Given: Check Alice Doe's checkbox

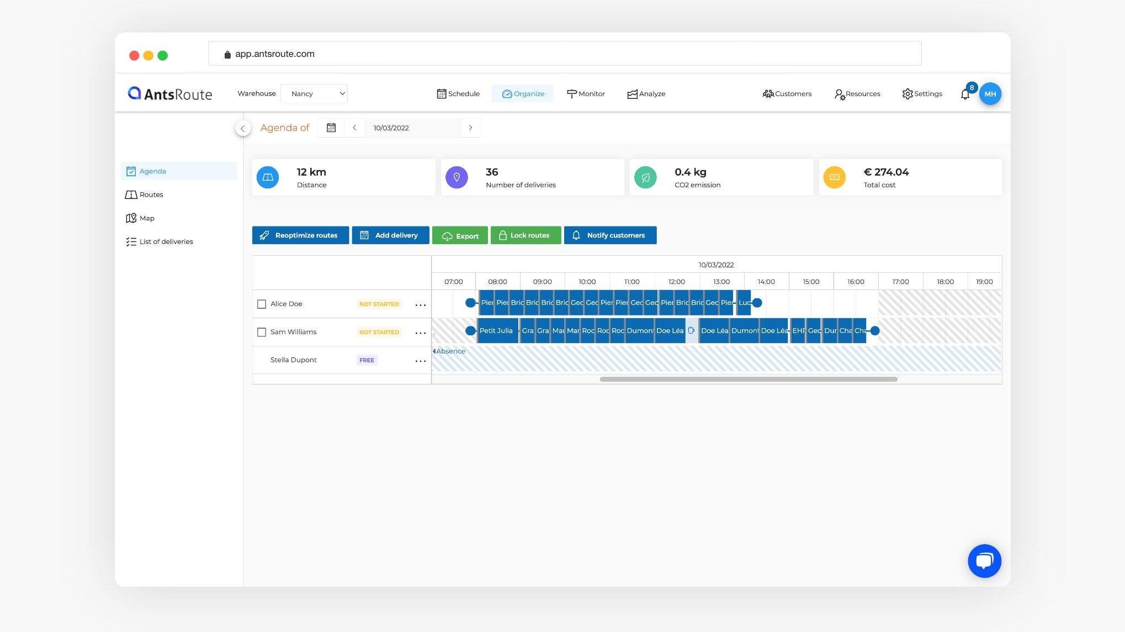Looking at the screenshot, I should (x=261, y=303).
